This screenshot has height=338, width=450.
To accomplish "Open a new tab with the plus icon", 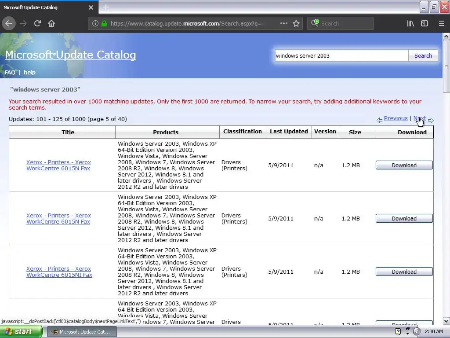I will (106, 7).
